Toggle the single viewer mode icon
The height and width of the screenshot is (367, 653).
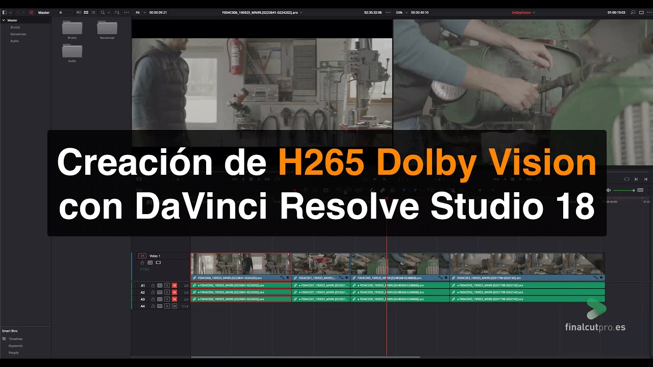pos(641,12)
